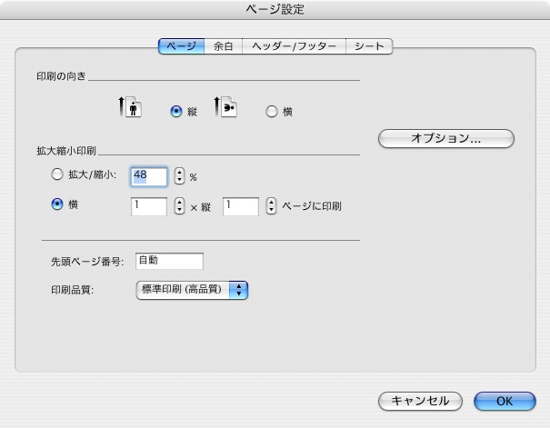Click the オプション... button

click(445, 139)
